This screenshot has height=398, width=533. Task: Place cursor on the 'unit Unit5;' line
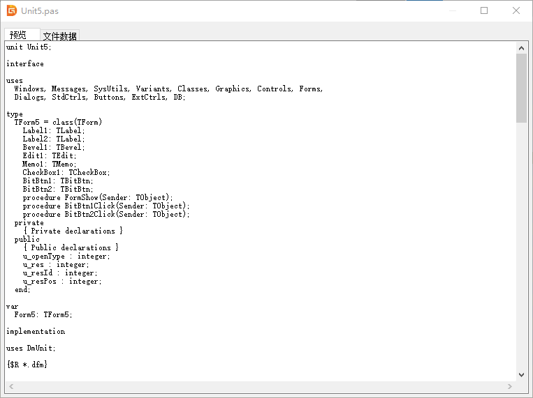(x=29, y=47)
